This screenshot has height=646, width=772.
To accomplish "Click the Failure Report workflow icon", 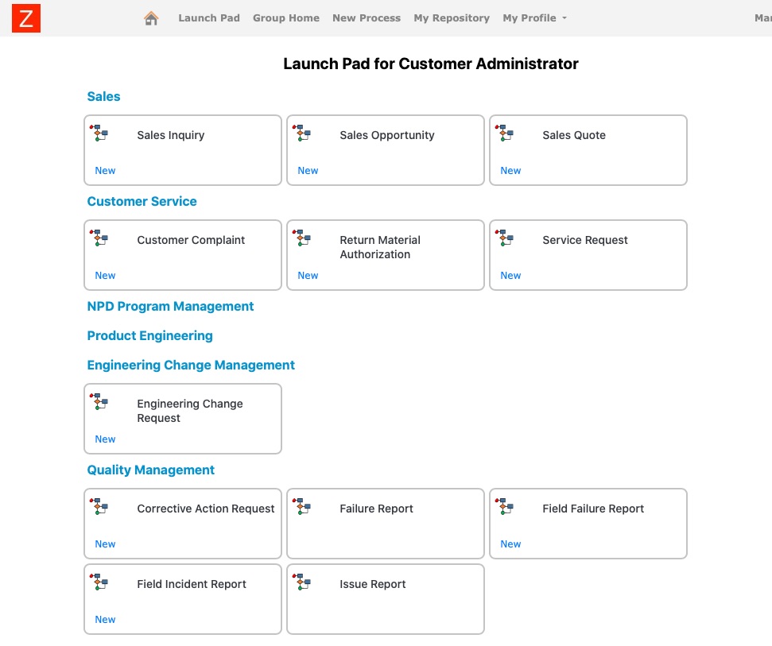I will [301, 506].
